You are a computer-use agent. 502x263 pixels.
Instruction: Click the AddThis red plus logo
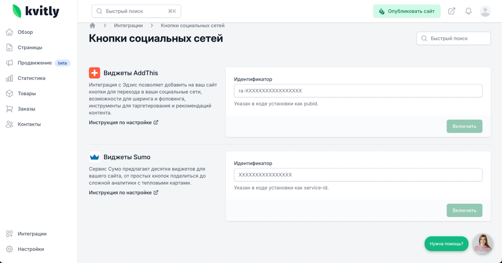(95, 73)
